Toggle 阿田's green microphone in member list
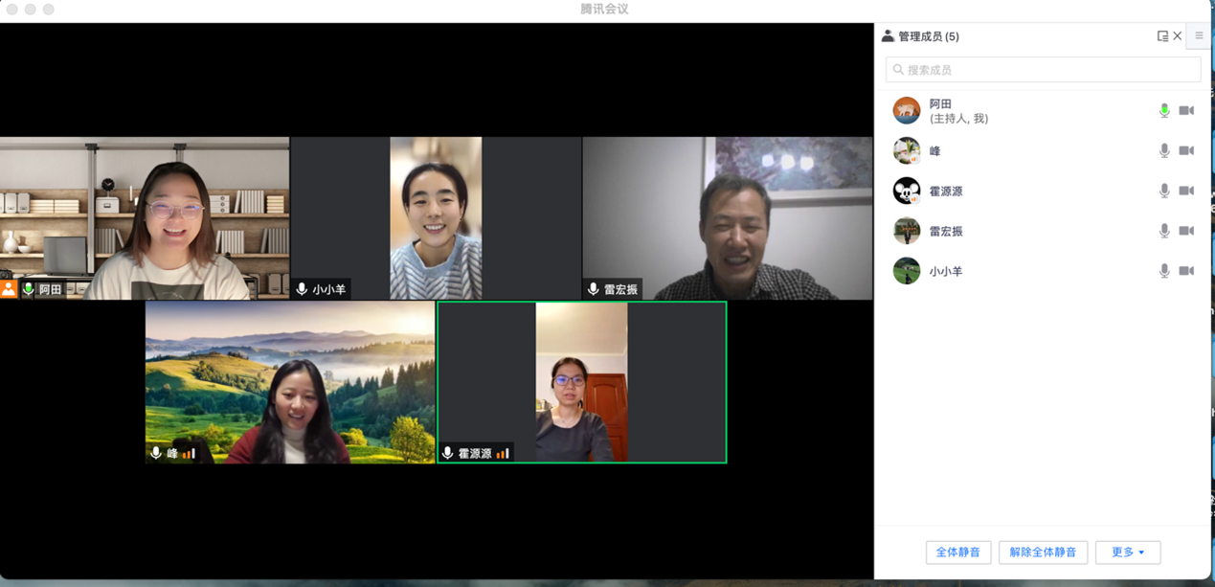This screenshot has width=1215, height=587. 1164,111
